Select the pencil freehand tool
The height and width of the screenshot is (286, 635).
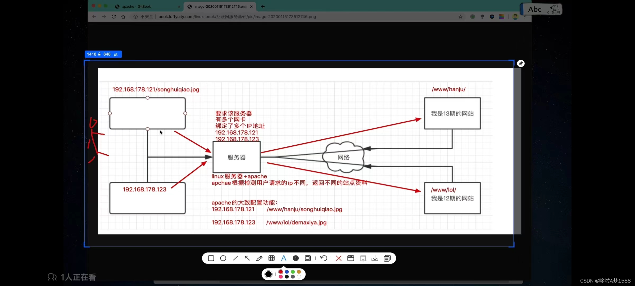(x=259, y=258)
